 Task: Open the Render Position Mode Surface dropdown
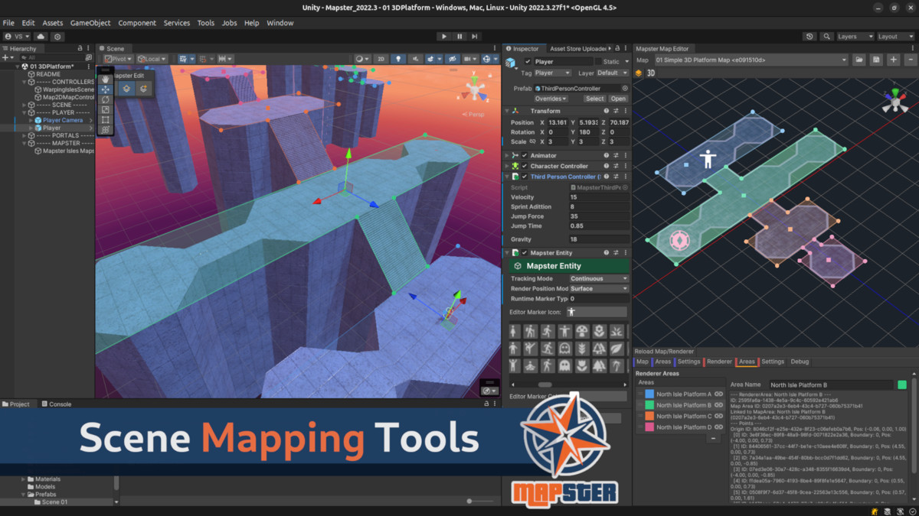click(x=599, y=288)
